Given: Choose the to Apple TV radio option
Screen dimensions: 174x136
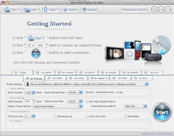Looking at the screenshot, I should pyautogui.click(x=92, y=78).
